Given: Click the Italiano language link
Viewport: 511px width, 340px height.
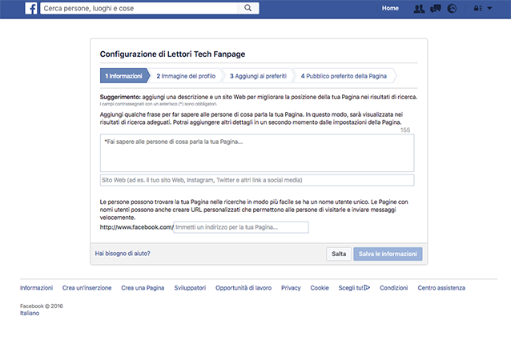Looking at the screenshot, I should [30, 313].
